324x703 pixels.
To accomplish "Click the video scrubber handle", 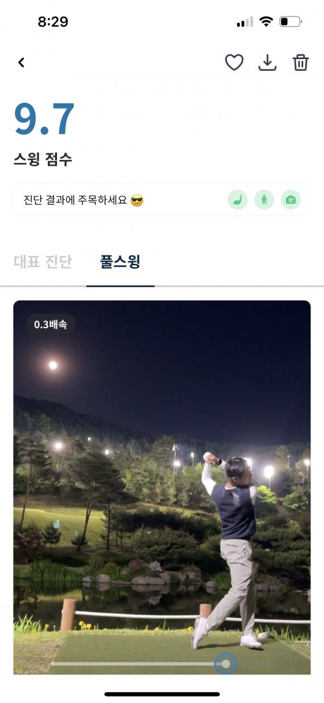I will pyautogui.click(x=226, y=663).
